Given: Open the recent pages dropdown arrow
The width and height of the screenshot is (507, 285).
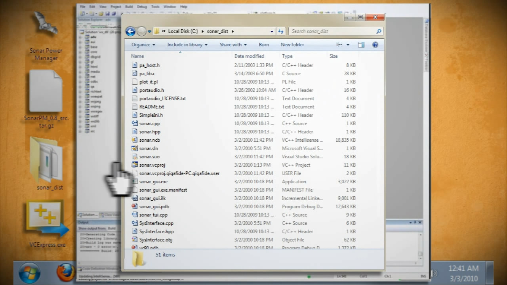Looking at the screenshot, I should coord(149,31).
